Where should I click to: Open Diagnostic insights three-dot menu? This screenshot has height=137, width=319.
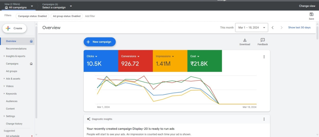pos(264,119)
